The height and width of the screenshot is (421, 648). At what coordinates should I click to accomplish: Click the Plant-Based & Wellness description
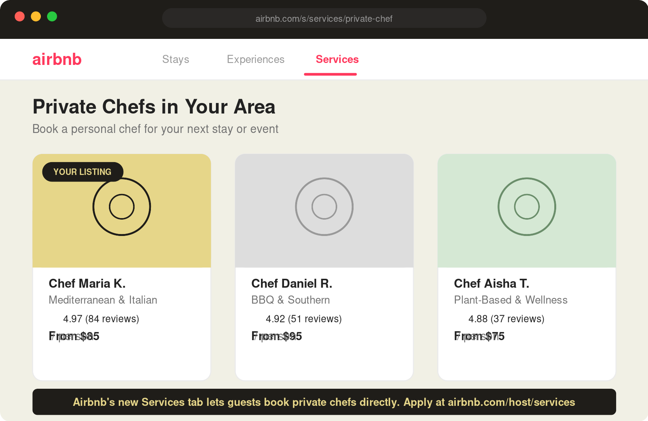(x=511, y=300)
